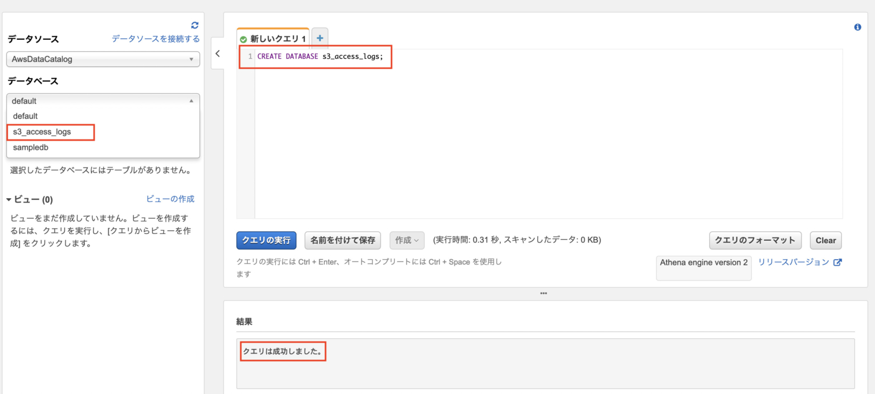875x394 pixels.
Task: Click into the SQL query editor
Action: coord(548,133)
